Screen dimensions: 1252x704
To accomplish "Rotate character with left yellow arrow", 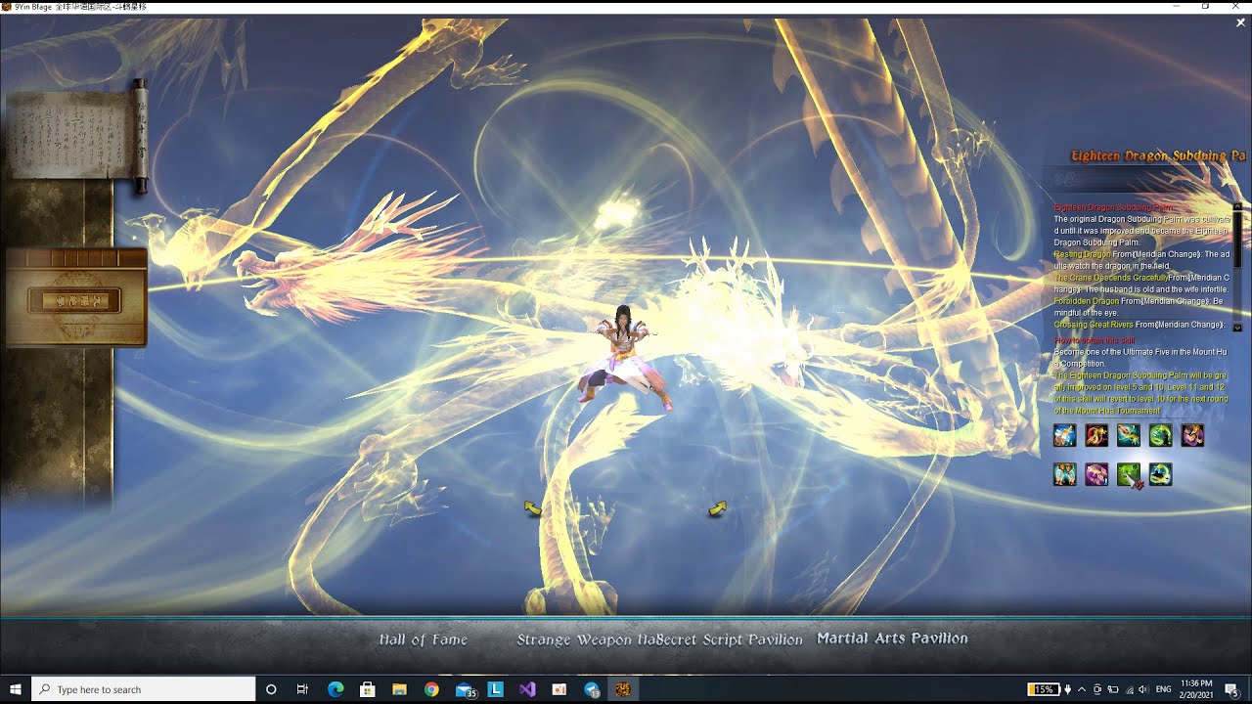I will point(532,507).
